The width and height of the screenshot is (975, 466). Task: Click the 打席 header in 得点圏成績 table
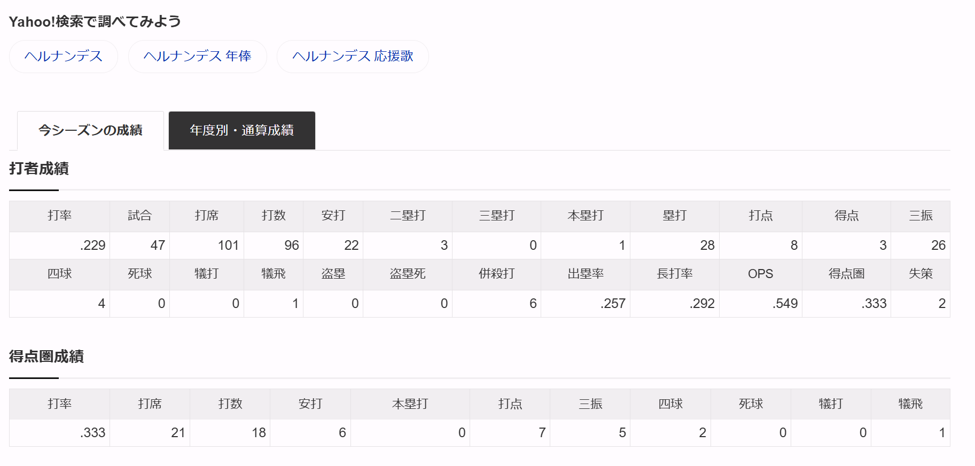click(150, 404)
